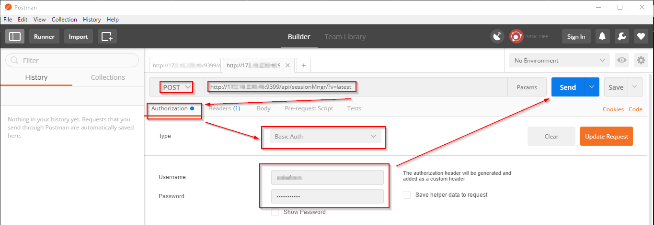Send the request with Send button

(x=568, y=87)
